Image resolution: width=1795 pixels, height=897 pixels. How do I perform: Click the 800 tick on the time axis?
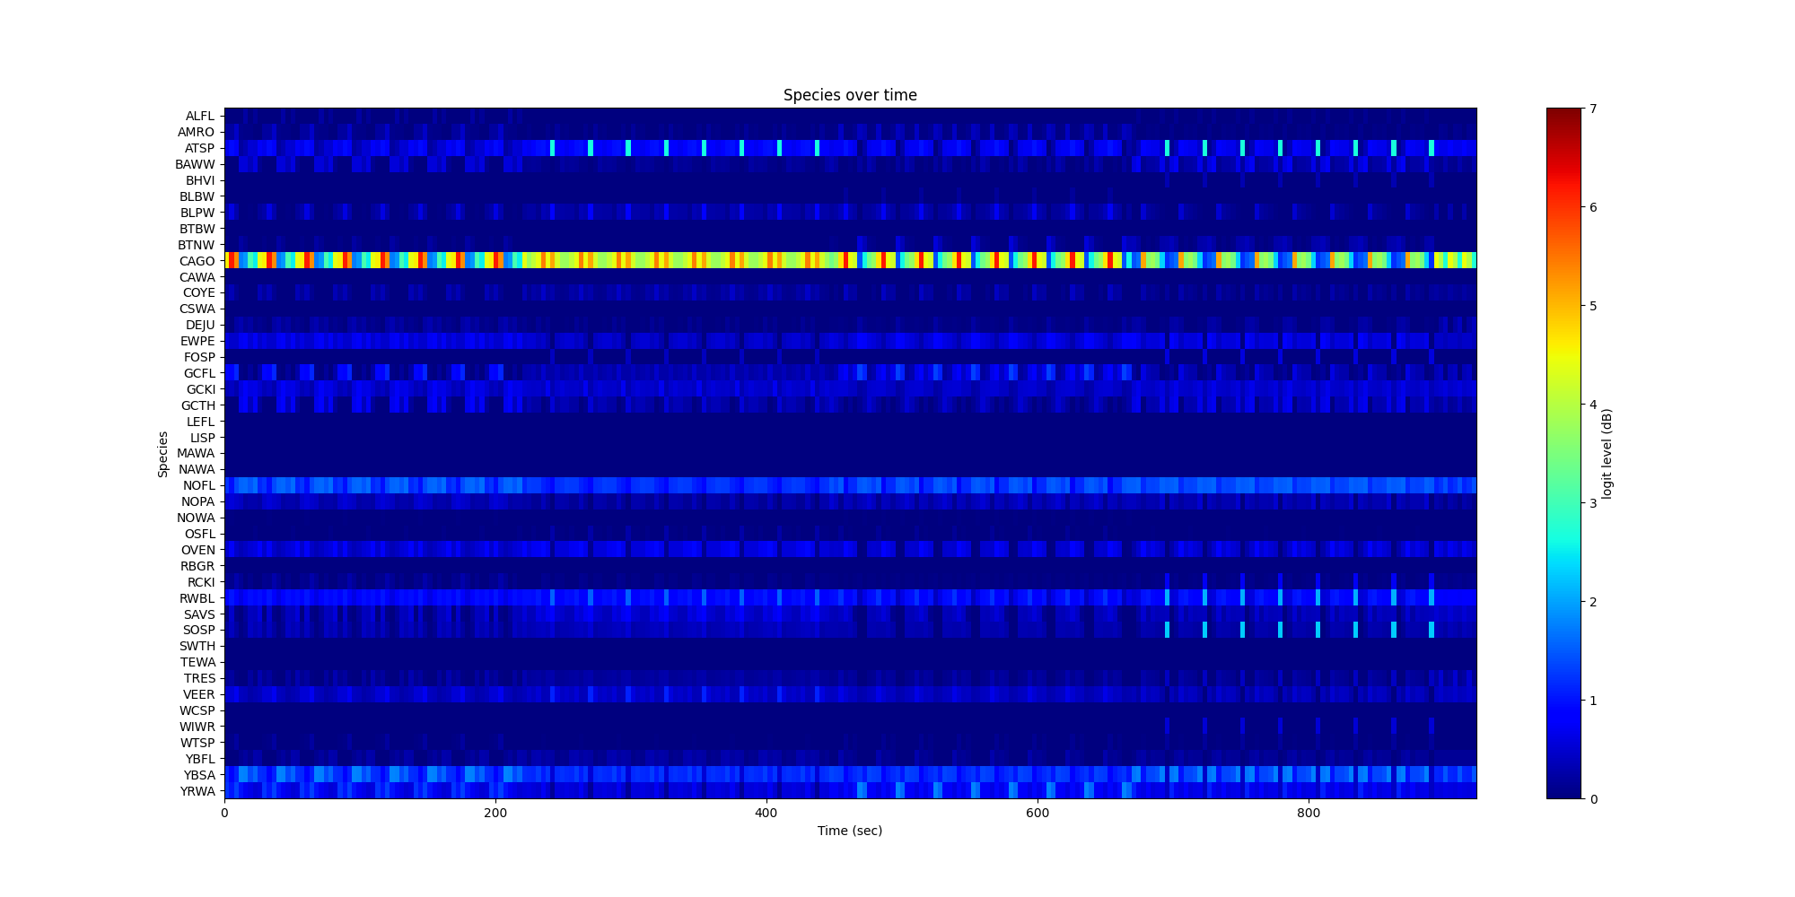[1308, 814]
